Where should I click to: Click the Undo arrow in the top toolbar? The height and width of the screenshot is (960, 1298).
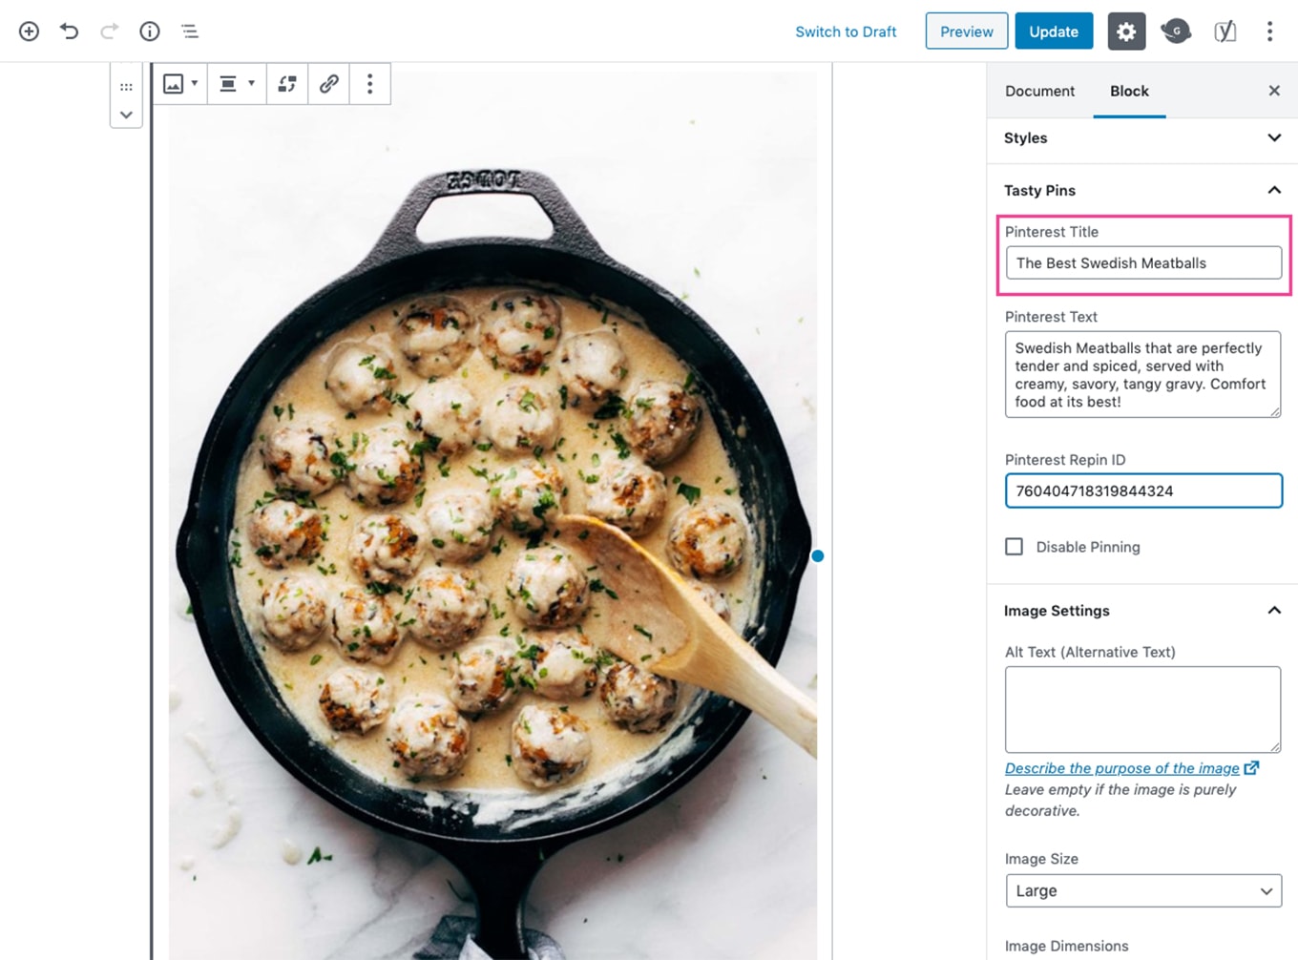point(69,31)
